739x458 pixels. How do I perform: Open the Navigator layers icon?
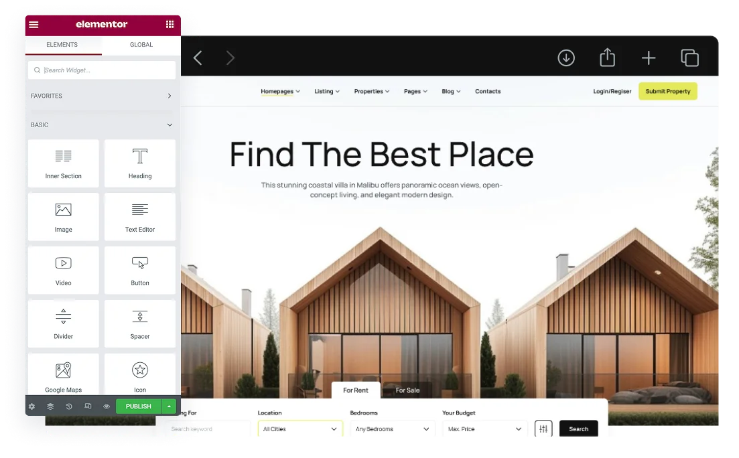[x=50, y=406]
